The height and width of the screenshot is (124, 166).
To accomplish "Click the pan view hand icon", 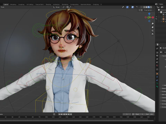I will tap(153, 27).
